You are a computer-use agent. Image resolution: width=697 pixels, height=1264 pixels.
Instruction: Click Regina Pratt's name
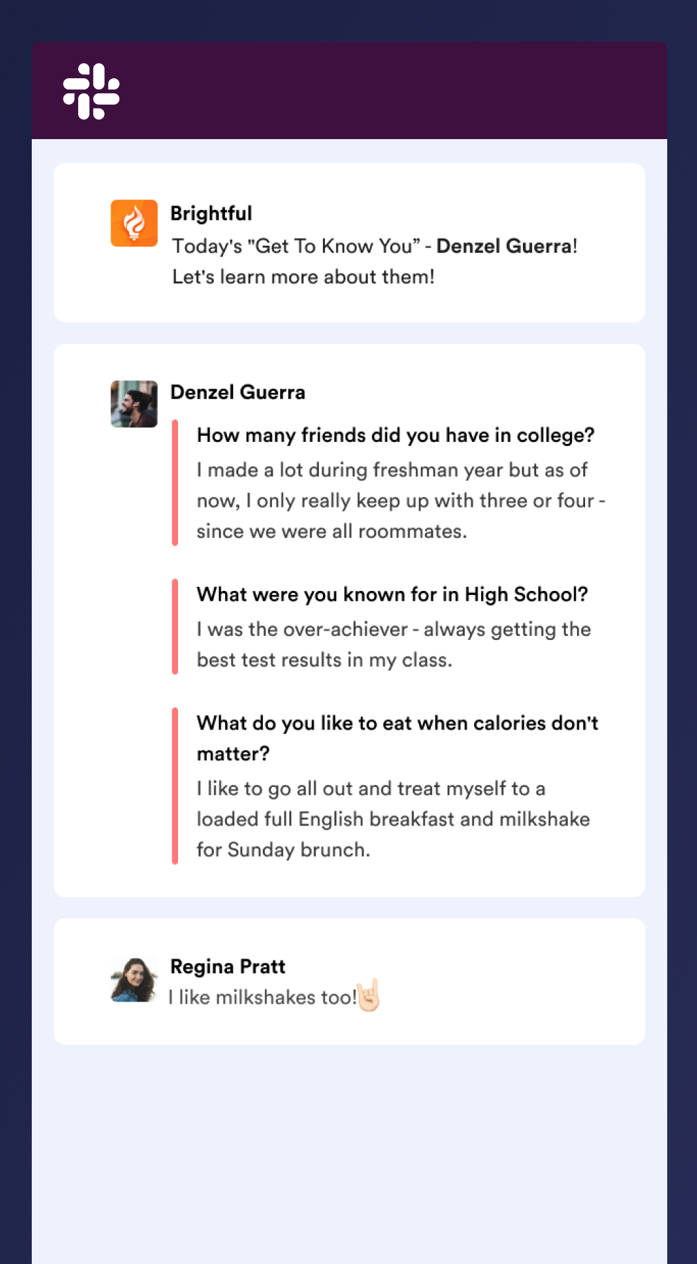pyautogui.click(x=228, y=967)
